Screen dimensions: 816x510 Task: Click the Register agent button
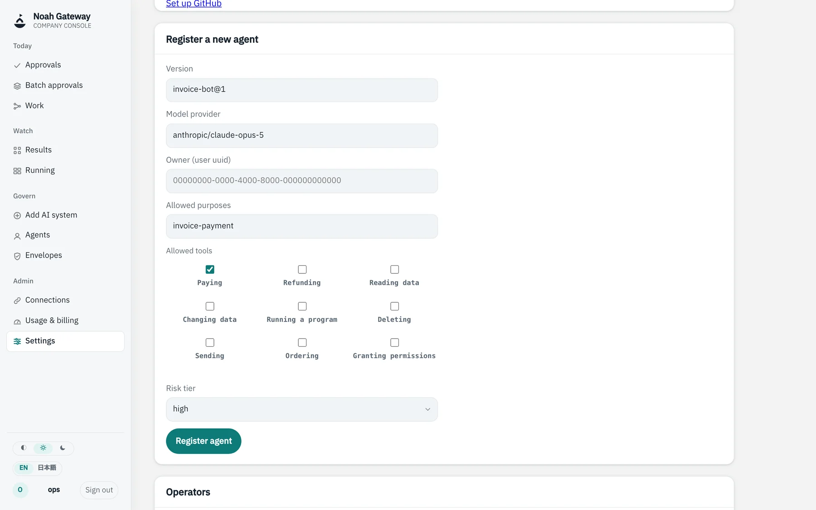click(204, 441)
